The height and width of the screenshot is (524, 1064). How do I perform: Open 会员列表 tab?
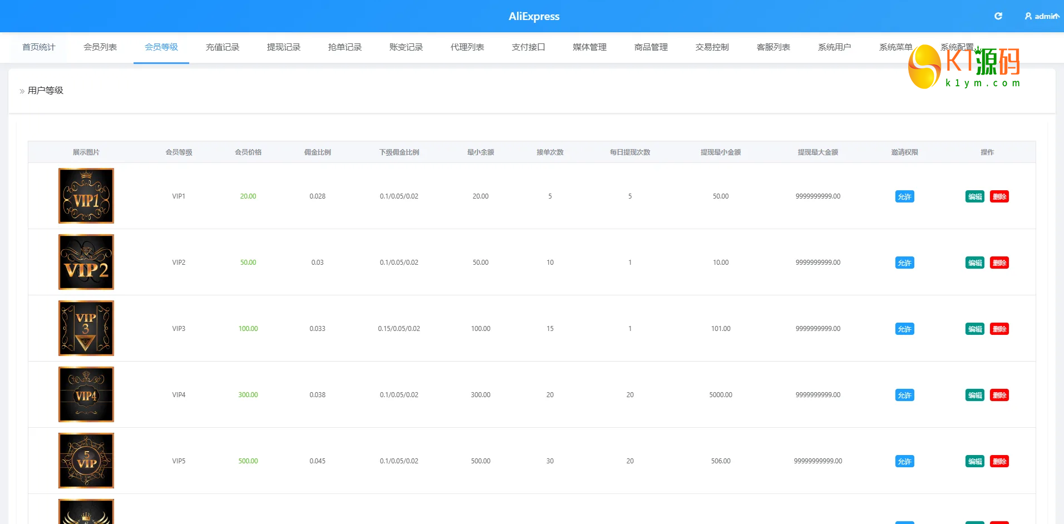click(100, 47)
